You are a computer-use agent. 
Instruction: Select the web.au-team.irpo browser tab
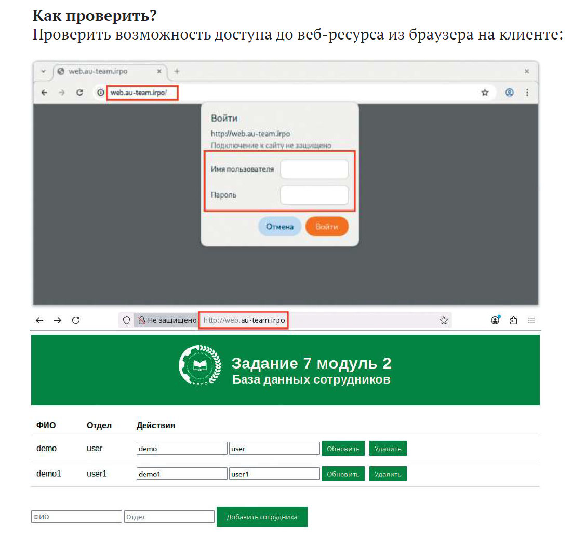pos(110,71)
